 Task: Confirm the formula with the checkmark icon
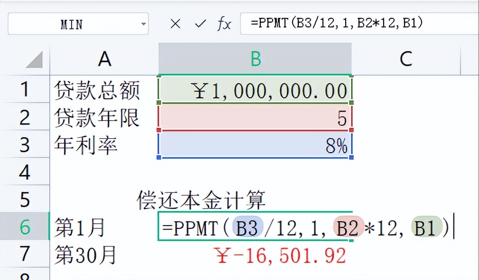(201, 23)
